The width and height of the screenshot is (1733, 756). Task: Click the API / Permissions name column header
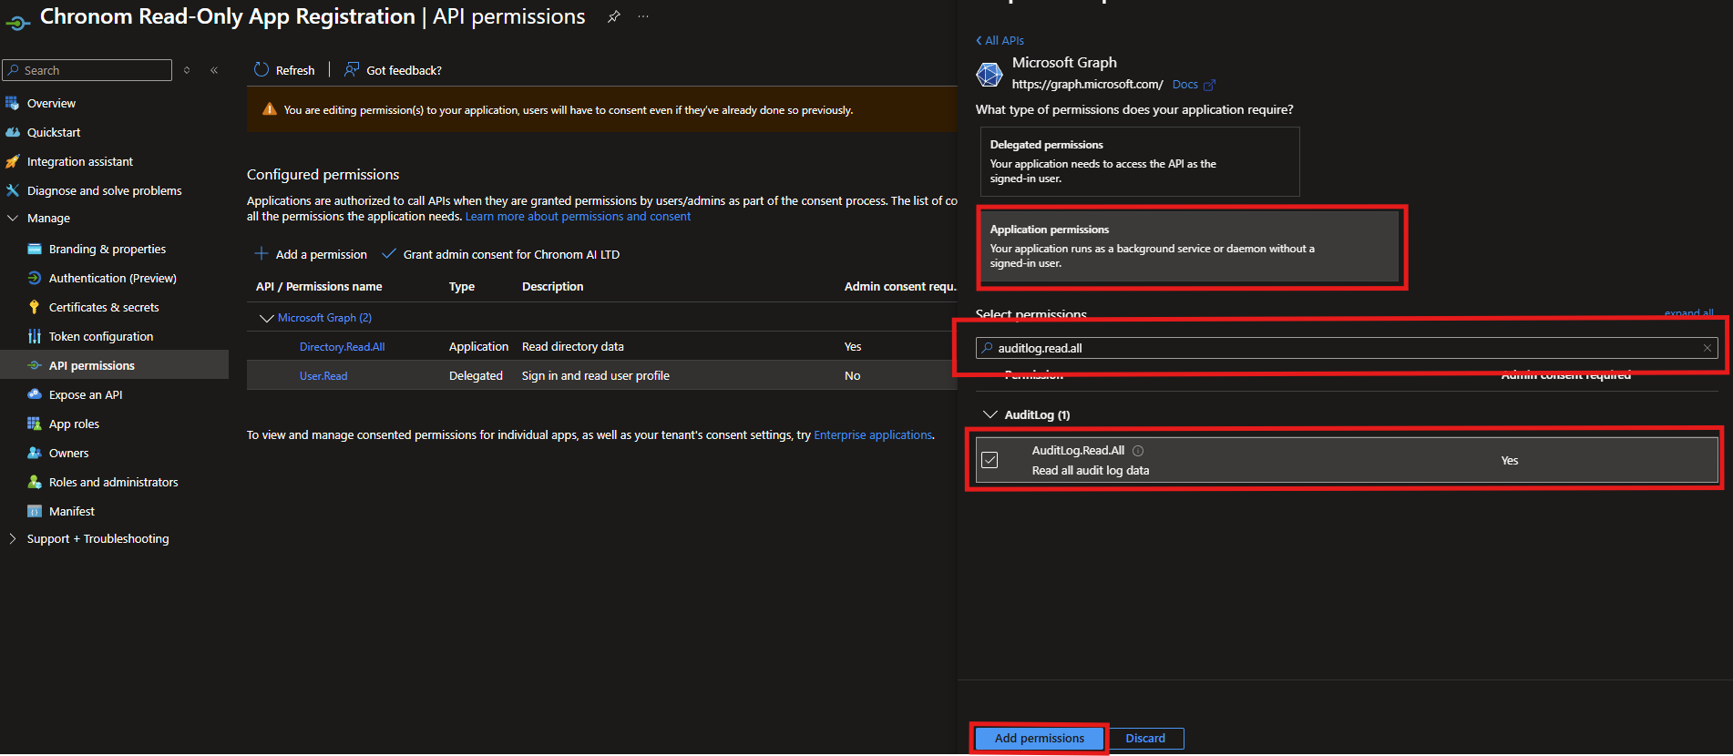[x=319, y=287]
